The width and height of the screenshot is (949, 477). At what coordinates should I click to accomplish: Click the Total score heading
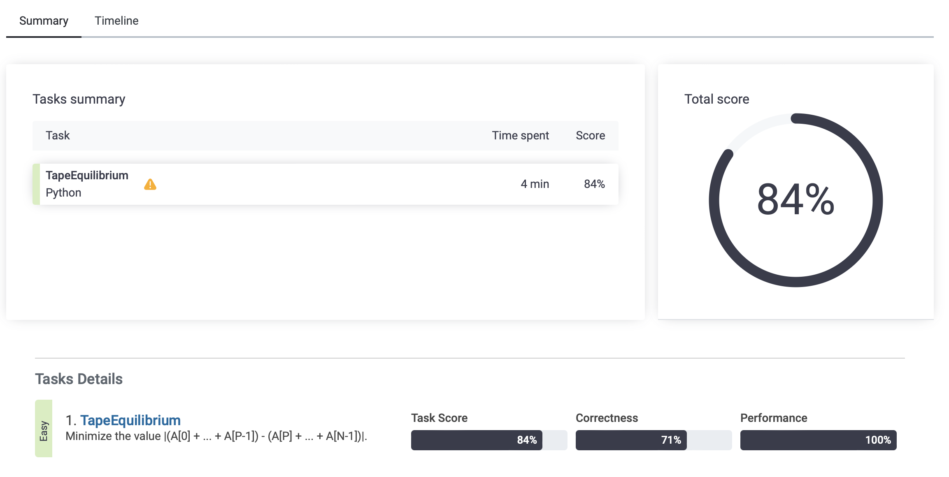pos(716,99)
